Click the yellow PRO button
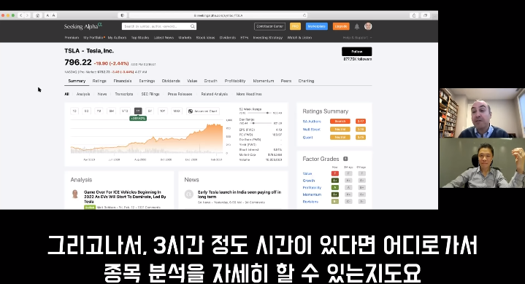Viewport: 525px width, 284px height. coord(295,26)
